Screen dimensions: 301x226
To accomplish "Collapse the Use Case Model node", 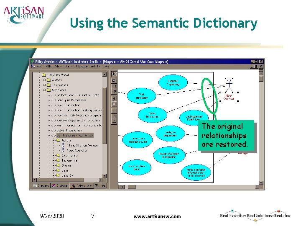I will [x=40, y=75].
